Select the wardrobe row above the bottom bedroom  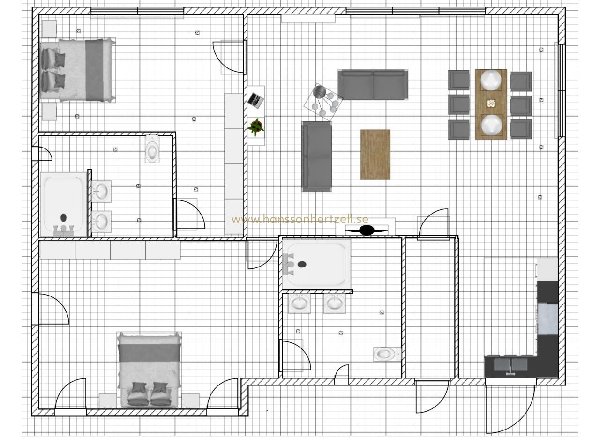[110, 250]
